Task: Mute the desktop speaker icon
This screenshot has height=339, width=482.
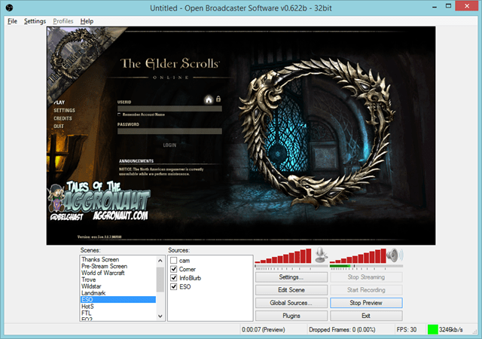Action: pyautogui.click(x=395, y=255)
